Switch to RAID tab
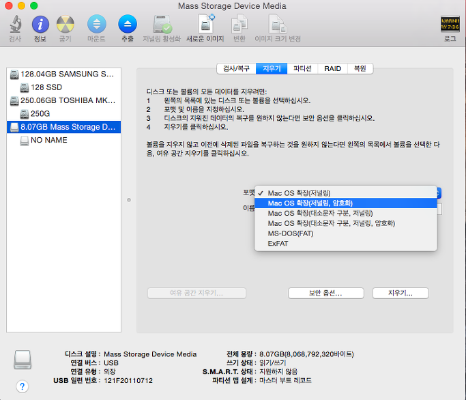 [x=332, y=69]
